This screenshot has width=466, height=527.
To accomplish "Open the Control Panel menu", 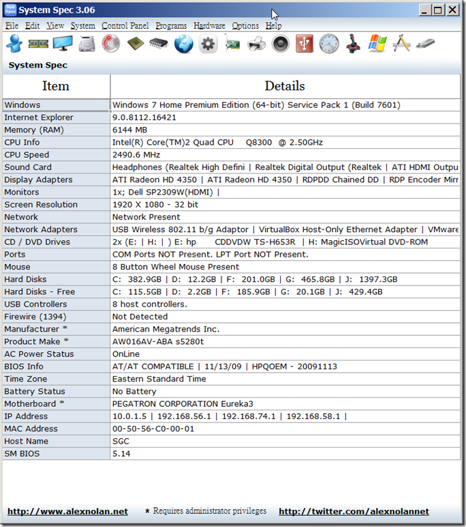I will [x=125, y=26].
